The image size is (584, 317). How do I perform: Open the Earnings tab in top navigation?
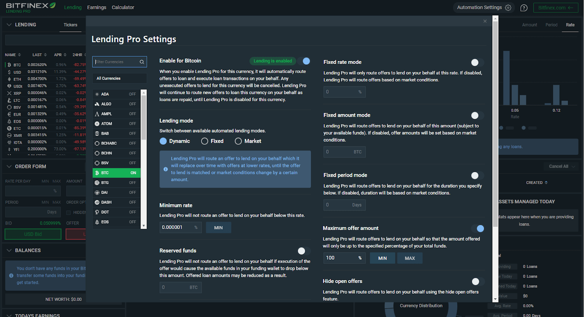pyautogui.click(x=97, y=7)
